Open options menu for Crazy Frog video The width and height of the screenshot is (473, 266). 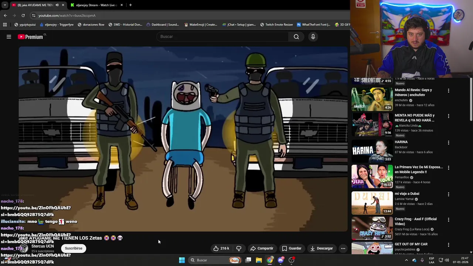(449, 219)
